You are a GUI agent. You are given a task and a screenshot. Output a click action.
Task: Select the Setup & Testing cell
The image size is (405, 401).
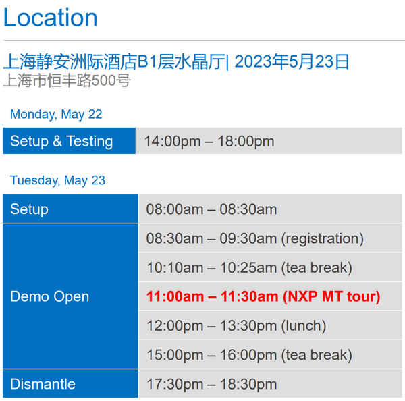tap(69, 141)
